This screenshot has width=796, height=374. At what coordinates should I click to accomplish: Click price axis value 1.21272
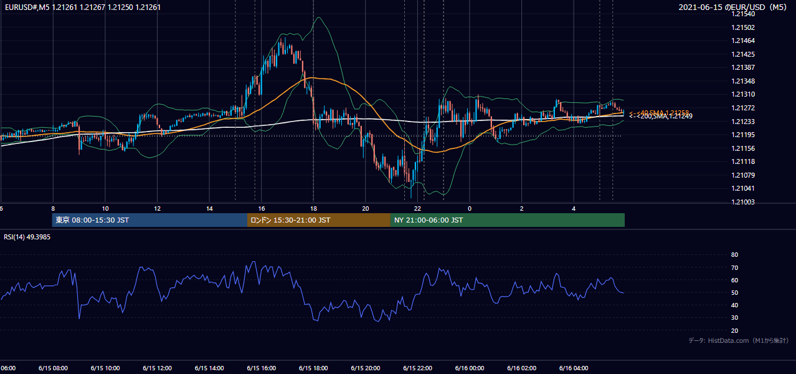[743, 108]
